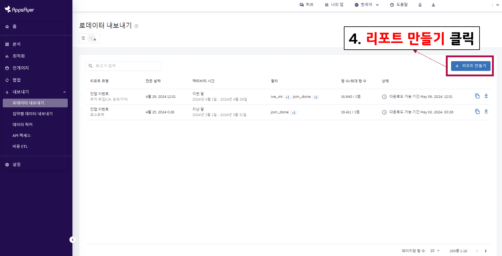This screenshot has width=502, height=256.
Task: Click the 16,640 / 1엠 row count
Action: coord(351,97)
